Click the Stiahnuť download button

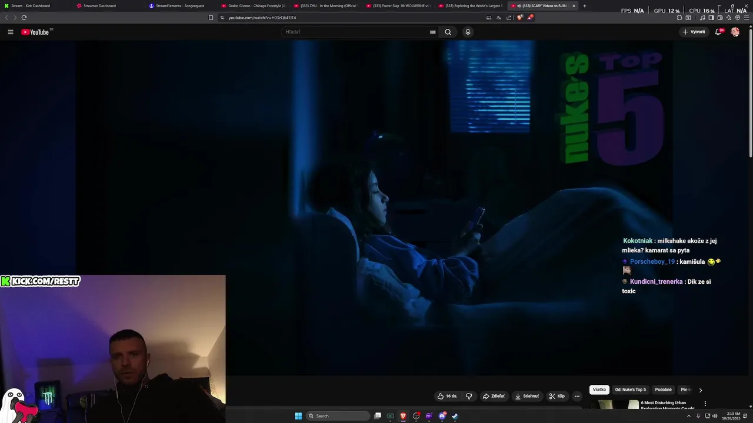tap(527, 396)
